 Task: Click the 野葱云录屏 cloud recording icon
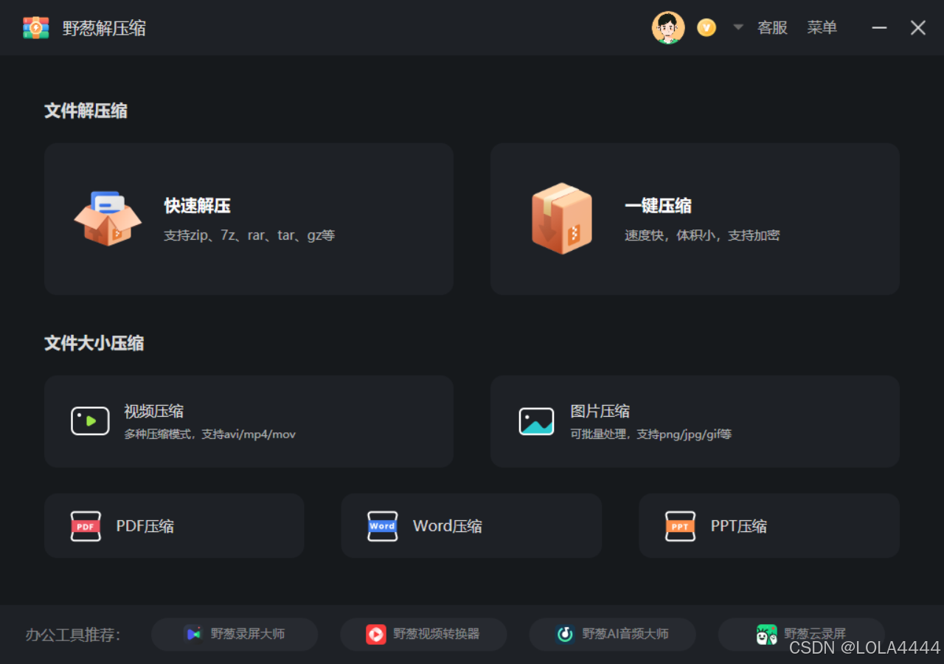767,634
